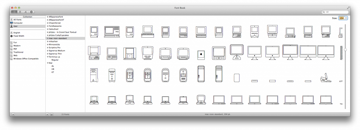Show font info with the i button
360x130 pixels.
(x=32, y=12)
